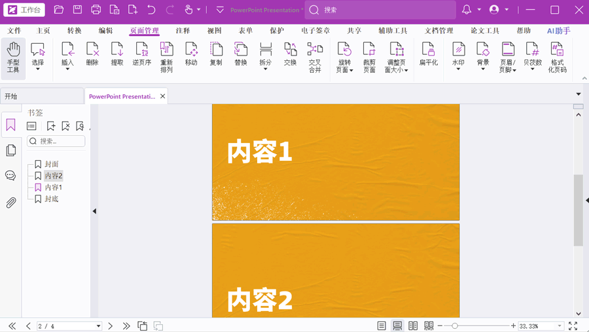
Task: Open the zoom percentage dropdown
Action: click(560, 325)
